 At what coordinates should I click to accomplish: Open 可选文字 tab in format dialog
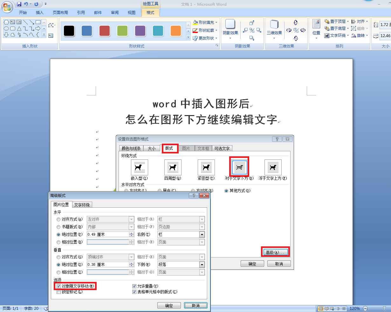[x=222, y=148]
